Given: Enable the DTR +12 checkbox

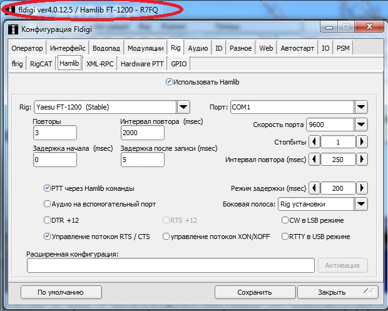Looking at the screenshot, I should (x=48, y=220).
